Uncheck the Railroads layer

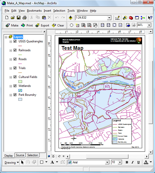pyautogui.click(x=15, y=50)
